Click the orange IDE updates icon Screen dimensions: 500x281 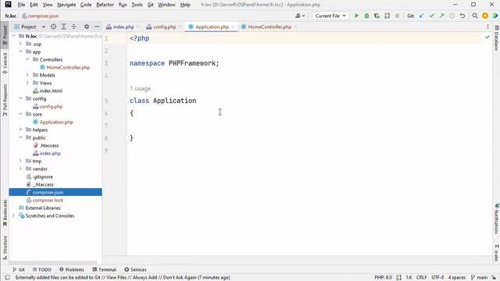point(485,16)
